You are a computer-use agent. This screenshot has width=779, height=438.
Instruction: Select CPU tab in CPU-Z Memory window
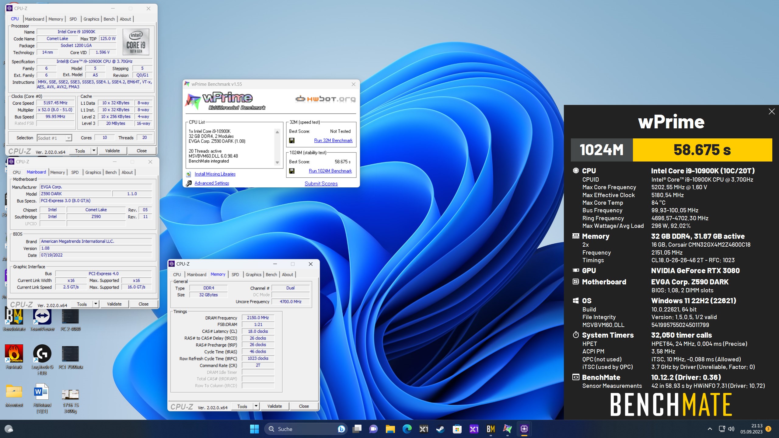click(x=177, y=274)
